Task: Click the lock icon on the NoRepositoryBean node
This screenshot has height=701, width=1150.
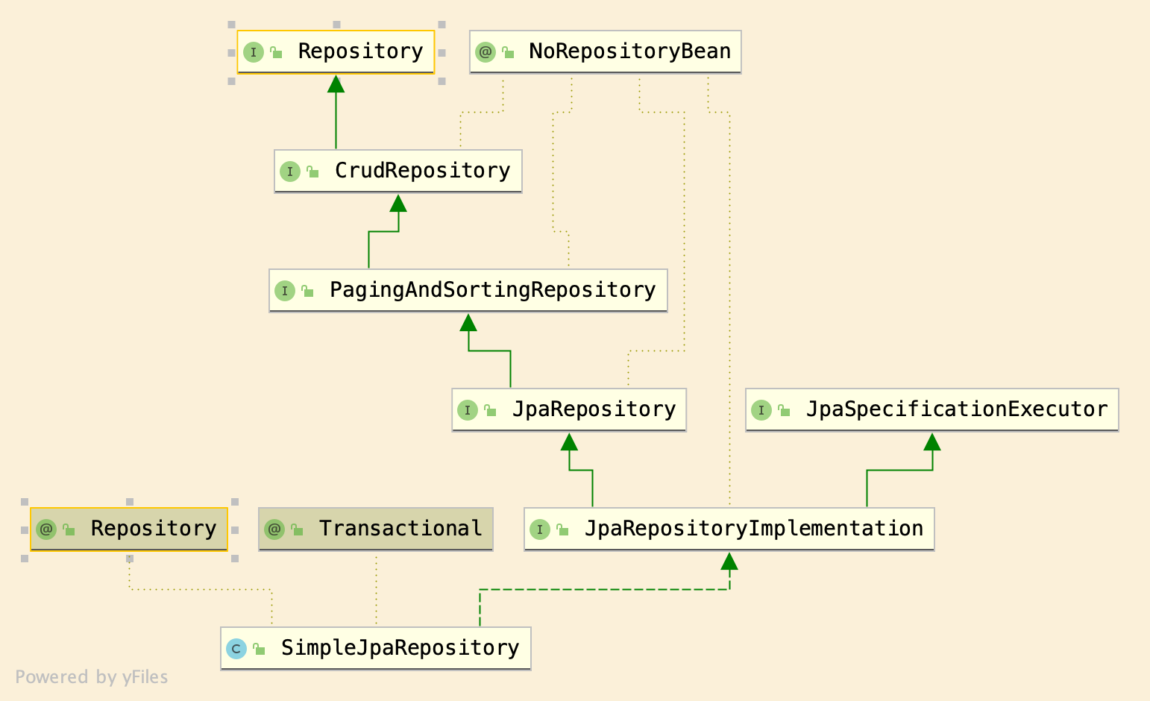Action: pyautogui.click(x=509, y=52)
